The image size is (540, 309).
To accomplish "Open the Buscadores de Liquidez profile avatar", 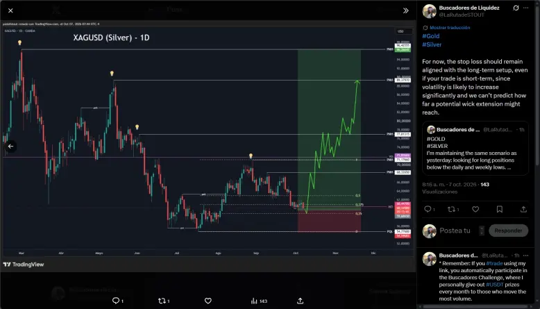I will pyautogui.click(x=430, y=11).
